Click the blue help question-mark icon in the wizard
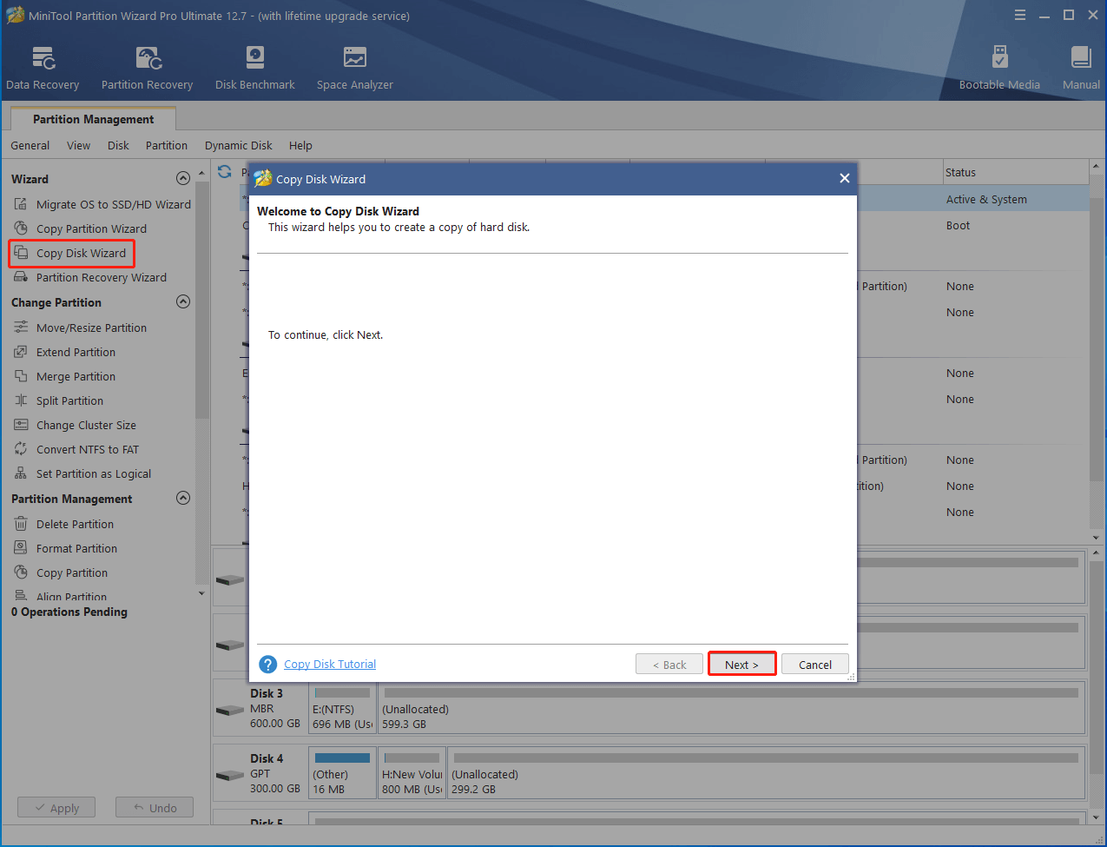Viewport: 1107px width, 847px height. pos(268,665)
